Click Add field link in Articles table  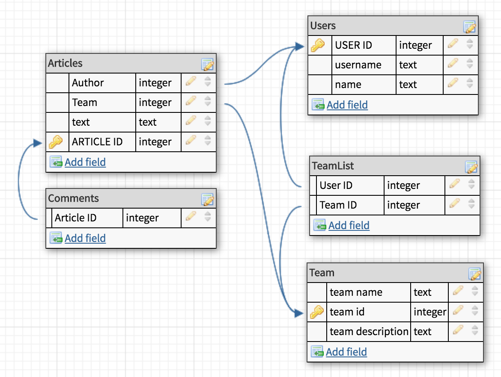pyautogui.click(x=85, y=162)
